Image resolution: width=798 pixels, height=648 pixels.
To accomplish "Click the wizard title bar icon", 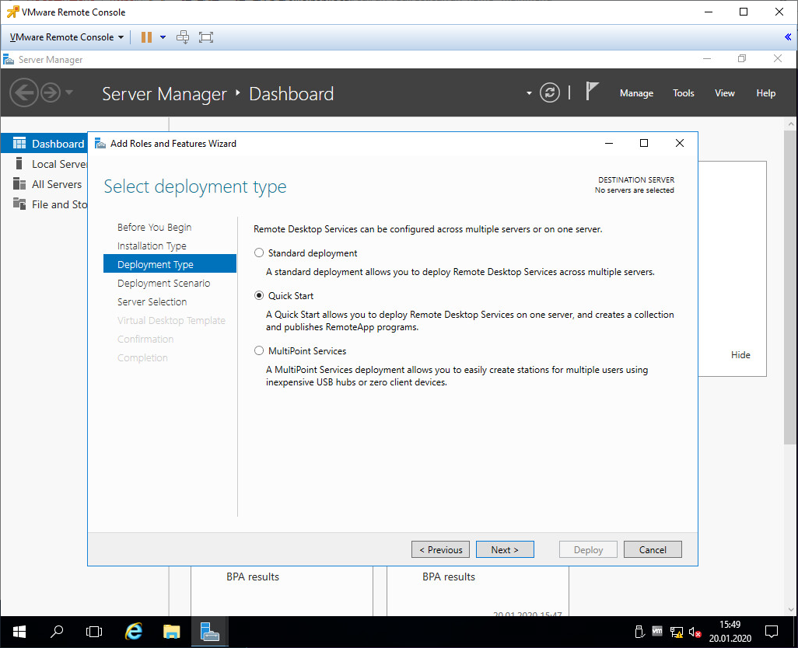I will pos(100,143).
